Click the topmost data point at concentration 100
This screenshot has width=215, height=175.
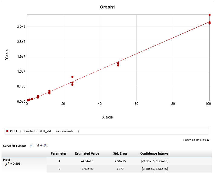[x=210, y=15]
